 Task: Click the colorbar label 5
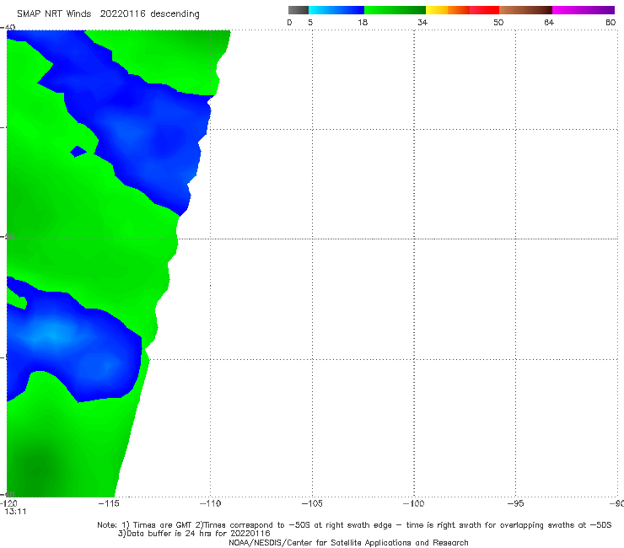coord(310,22)
